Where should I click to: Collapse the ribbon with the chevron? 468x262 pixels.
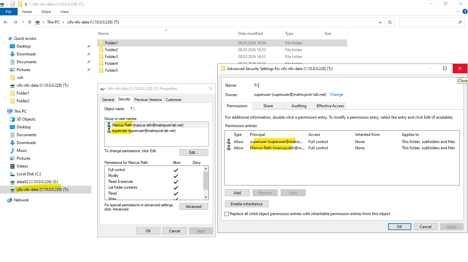pyautogui.click(x=458, y=11)
